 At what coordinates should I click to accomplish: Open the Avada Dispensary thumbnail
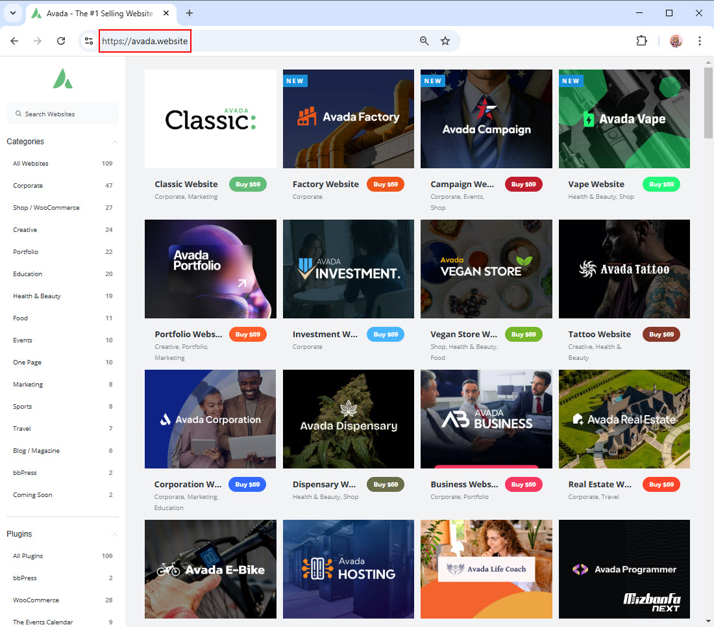349,419
